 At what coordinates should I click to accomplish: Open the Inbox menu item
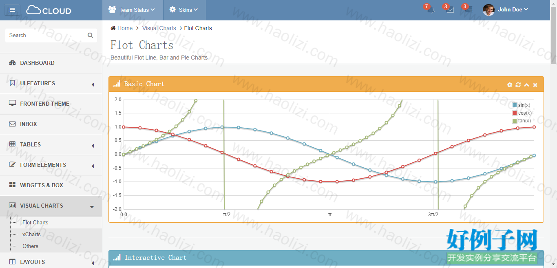tap(51, 124)
